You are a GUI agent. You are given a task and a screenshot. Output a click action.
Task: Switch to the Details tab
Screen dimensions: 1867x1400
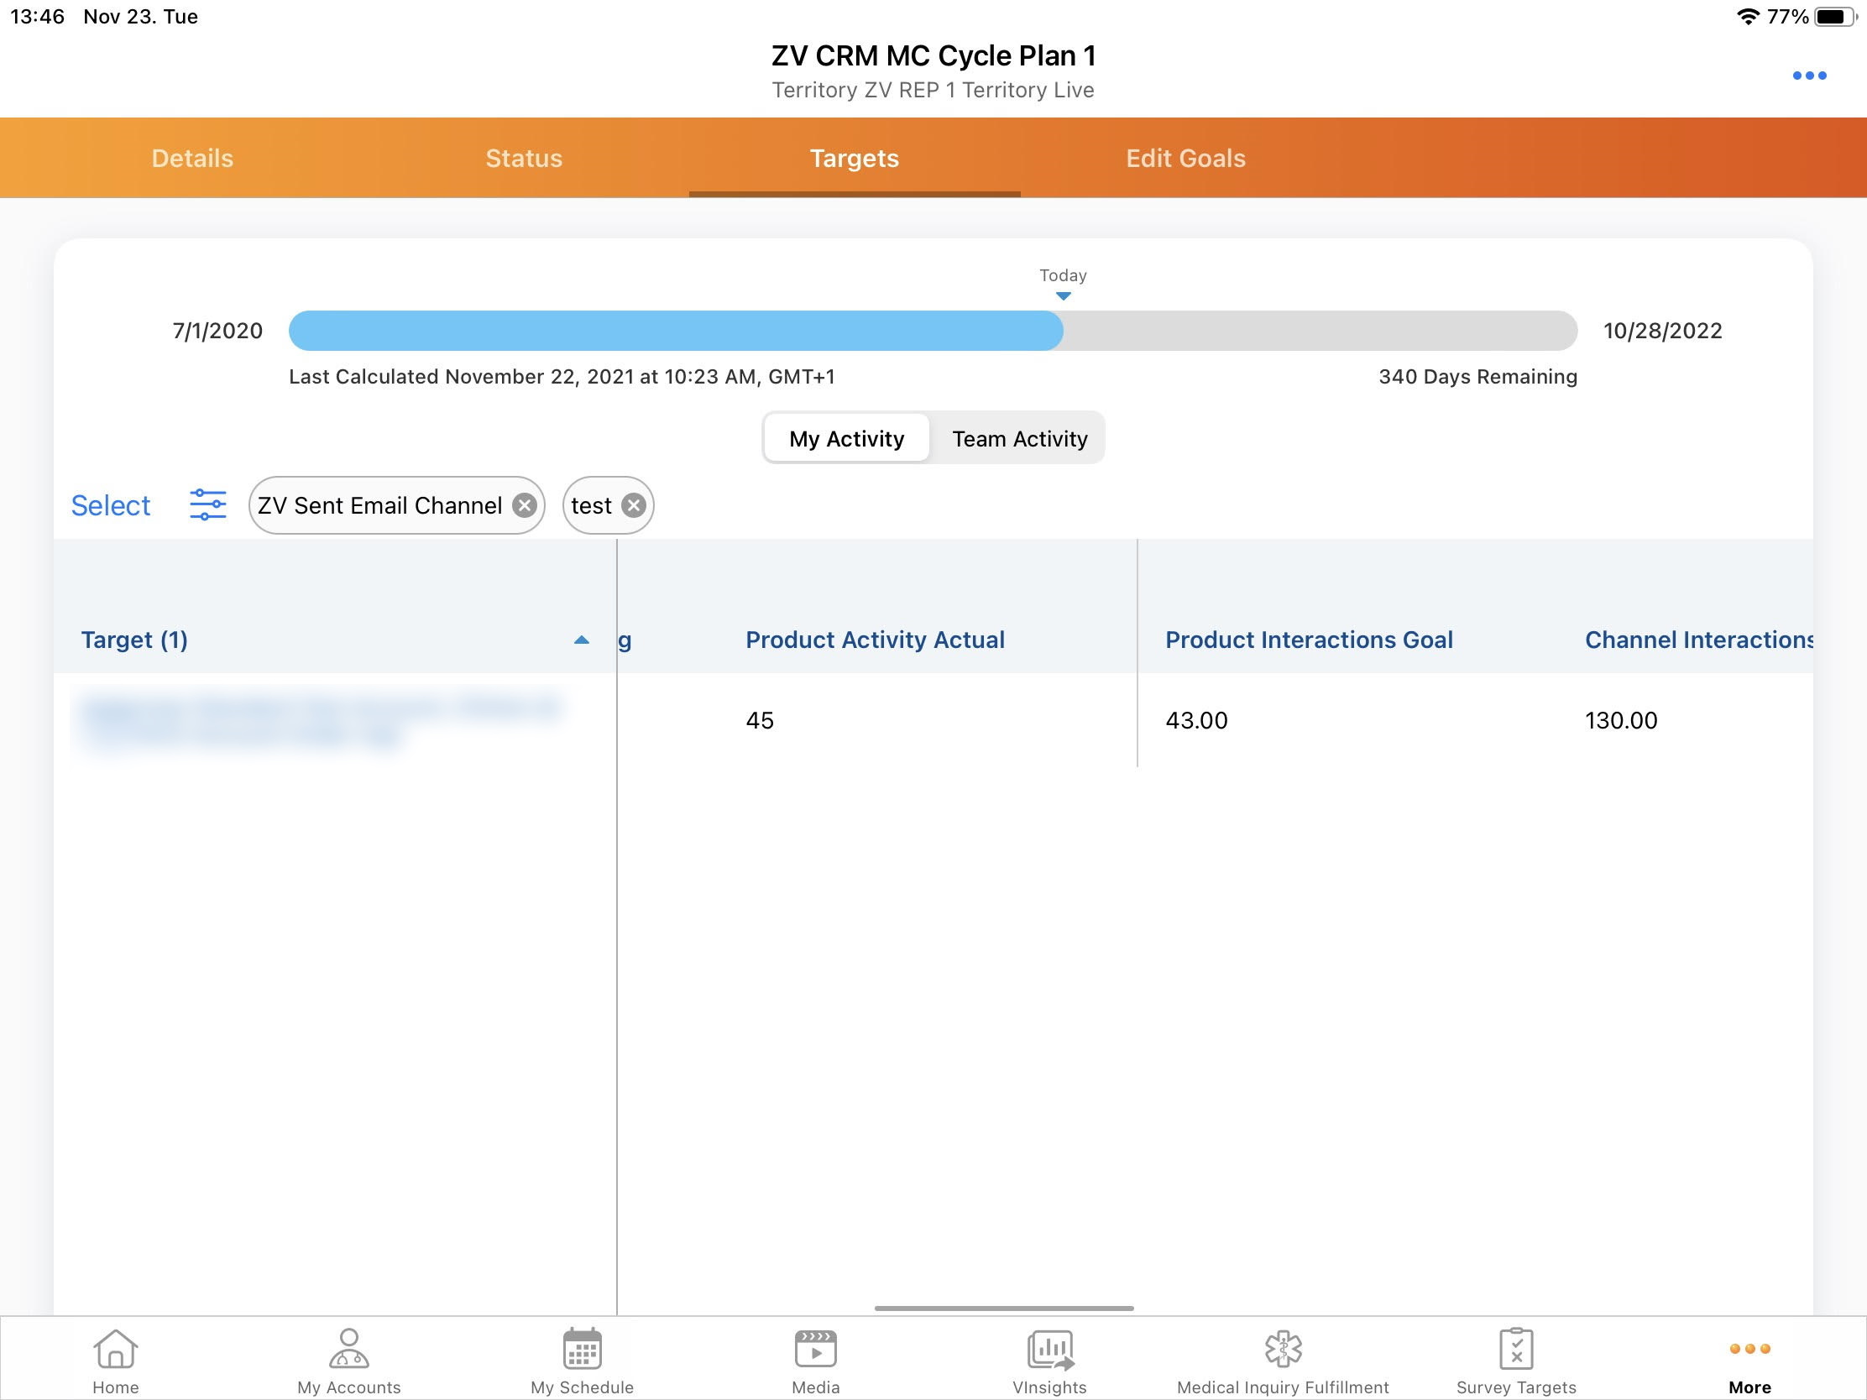[192, 159]
